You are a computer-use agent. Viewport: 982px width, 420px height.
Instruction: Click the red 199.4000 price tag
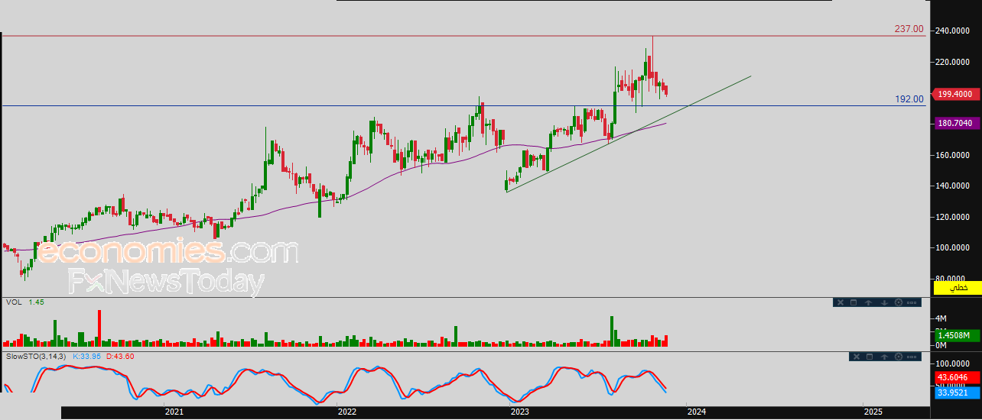957,93
